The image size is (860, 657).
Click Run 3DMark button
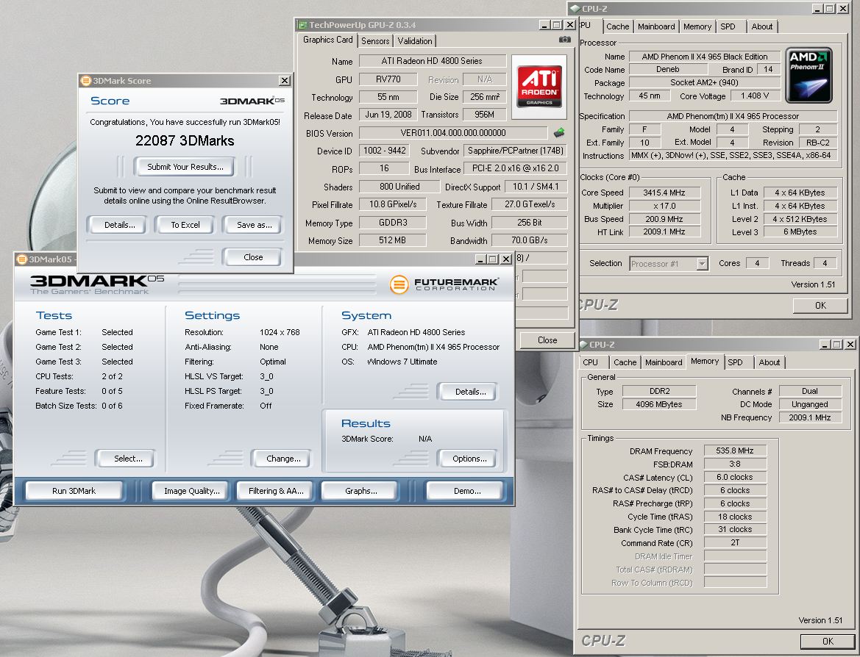74,491
